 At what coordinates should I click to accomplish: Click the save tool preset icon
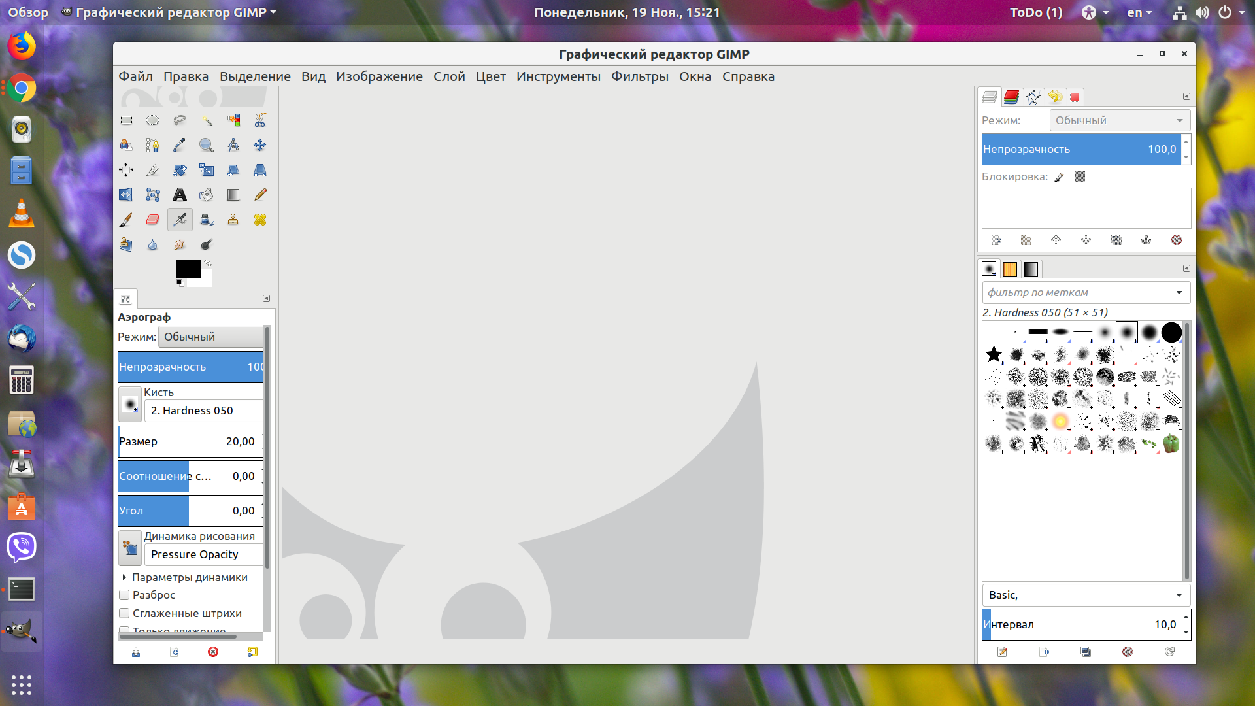136,652
